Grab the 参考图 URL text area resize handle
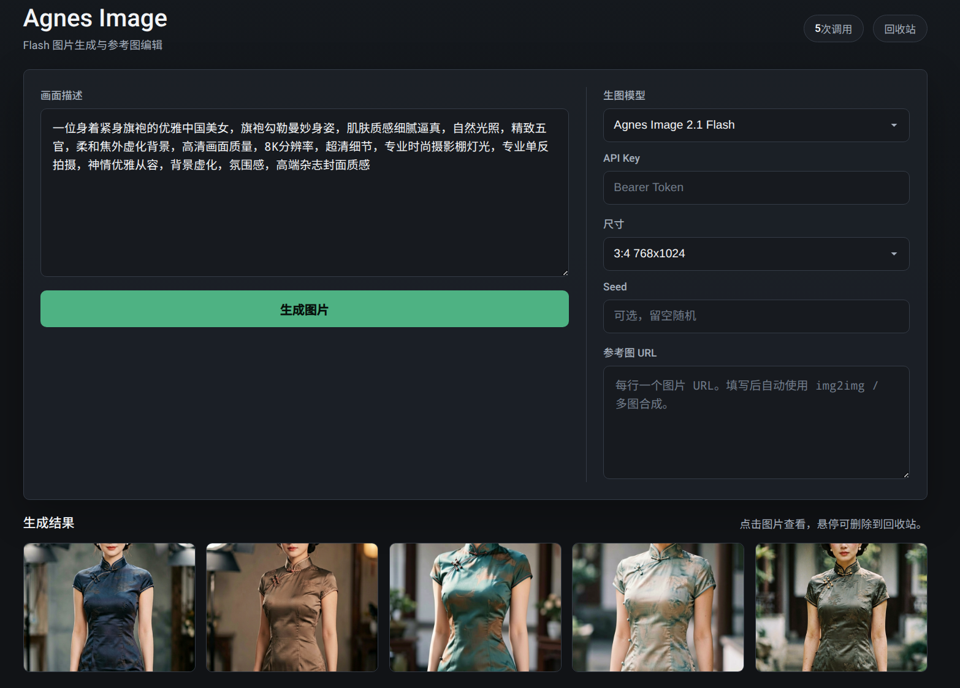Screen dimensions: 960x688 [905, 475]
